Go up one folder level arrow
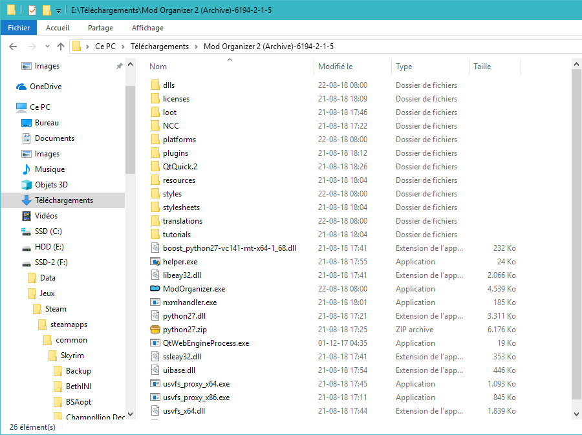 61,47
